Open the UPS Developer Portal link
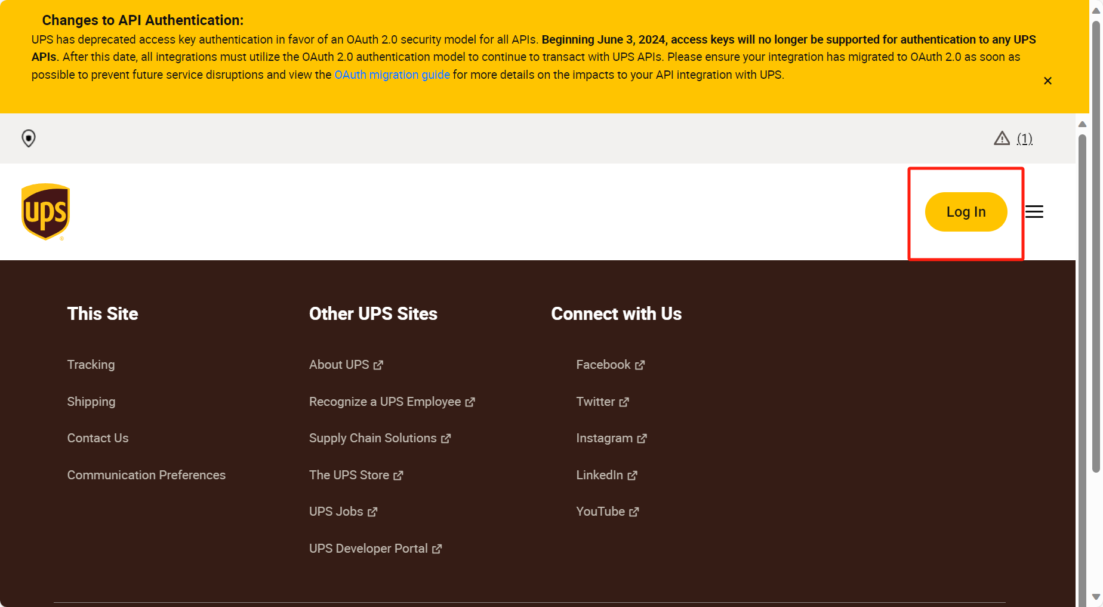Screen dimensions: 1103x607 (375, 549)
